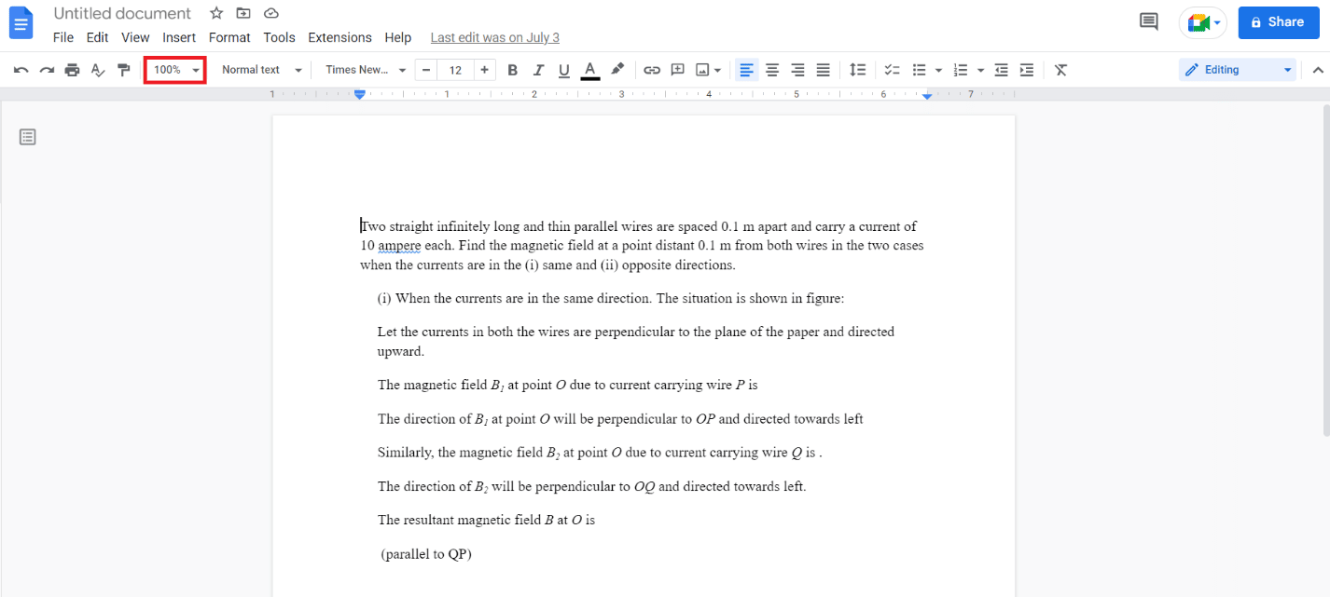1330x597 pixels.
Task: Toggle Italic formatting
Action: pyautogui.click(x=538, y=70)
